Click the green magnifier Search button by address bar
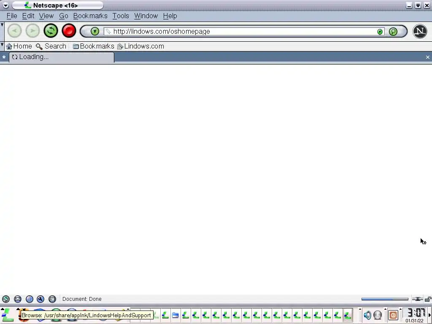Viewport: 432px width, 324px height. point(393,31)
